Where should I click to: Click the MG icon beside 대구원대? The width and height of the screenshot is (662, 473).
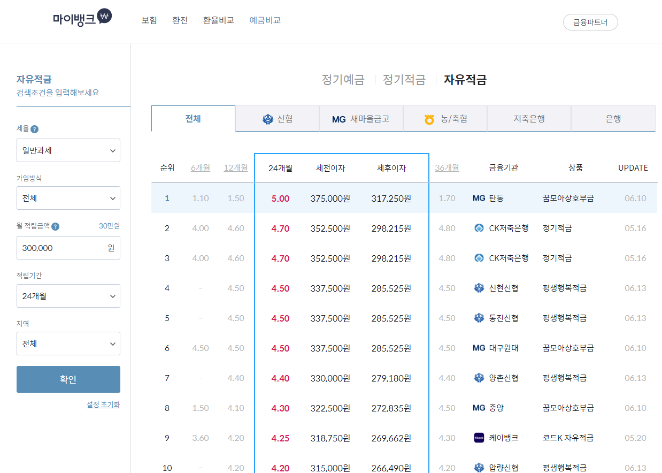tap(479, 348)
